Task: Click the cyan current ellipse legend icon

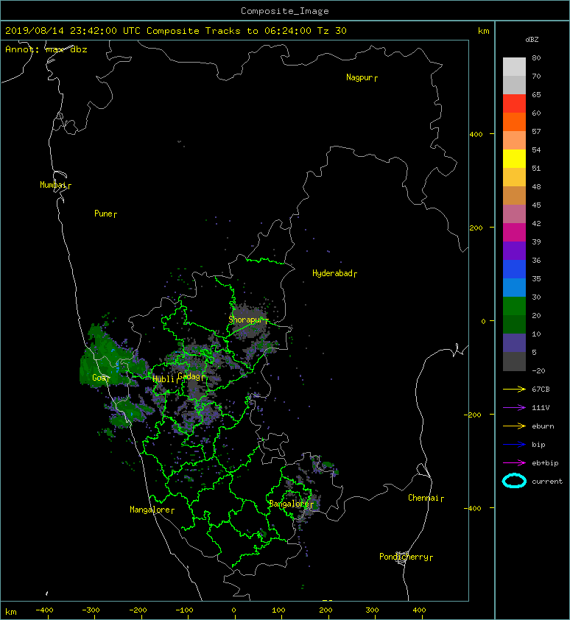Action: [514, 481]
